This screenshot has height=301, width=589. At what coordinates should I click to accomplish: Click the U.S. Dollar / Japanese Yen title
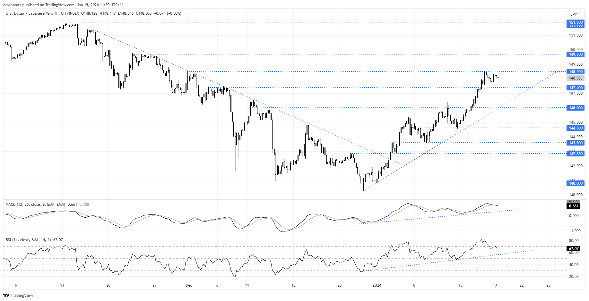29,13
